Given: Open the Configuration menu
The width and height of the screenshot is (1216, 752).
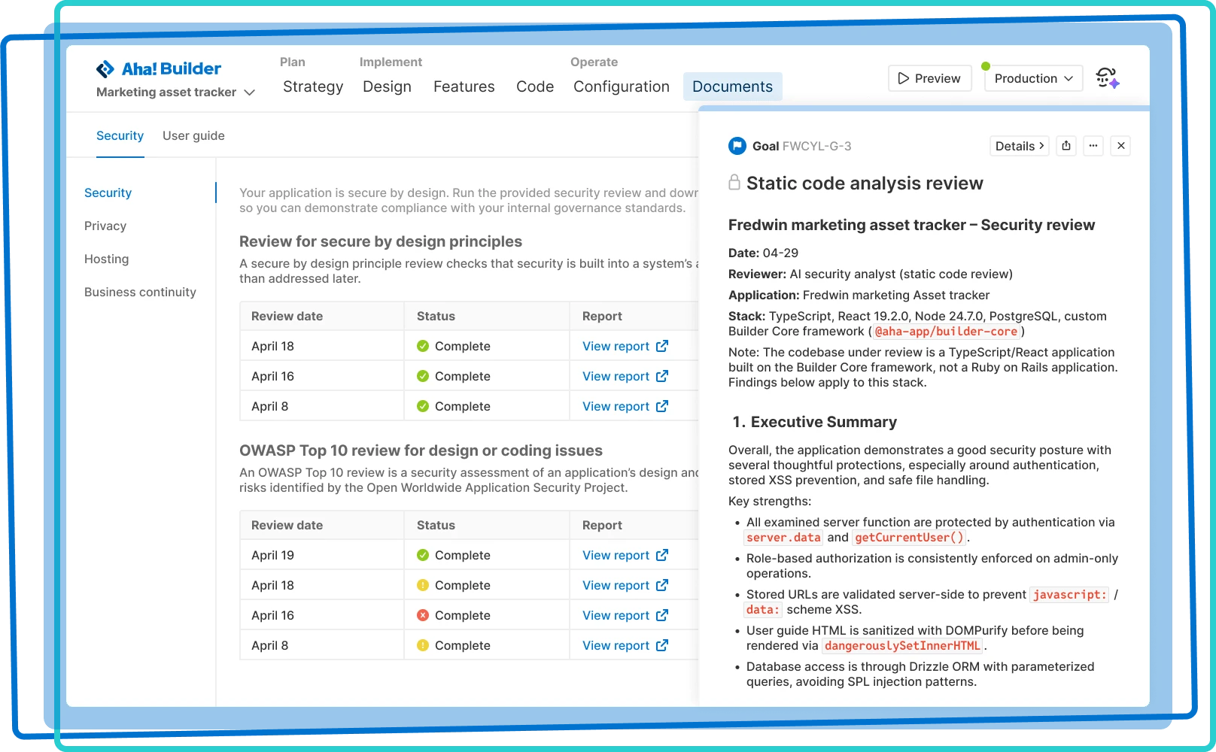Looking at the screenshot, I should pyautogui.click(x=622, y=86).
